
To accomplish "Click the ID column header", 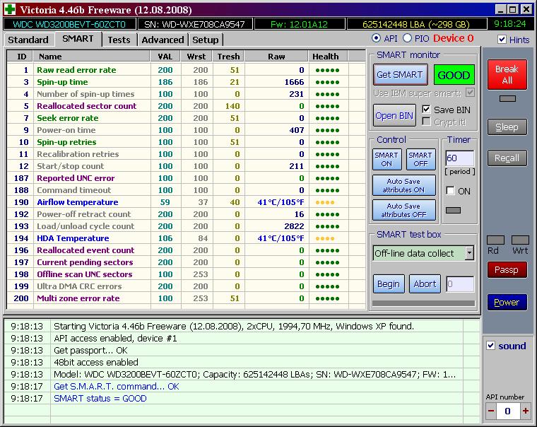I will (x=20, y=56).
